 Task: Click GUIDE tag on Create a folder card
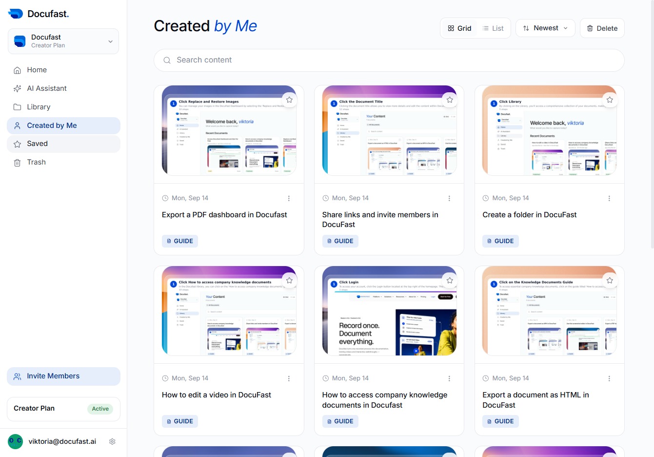pos(500,241)
